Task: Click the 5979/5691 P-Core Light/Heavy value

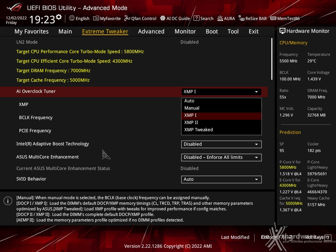Action: pos(317,174)
